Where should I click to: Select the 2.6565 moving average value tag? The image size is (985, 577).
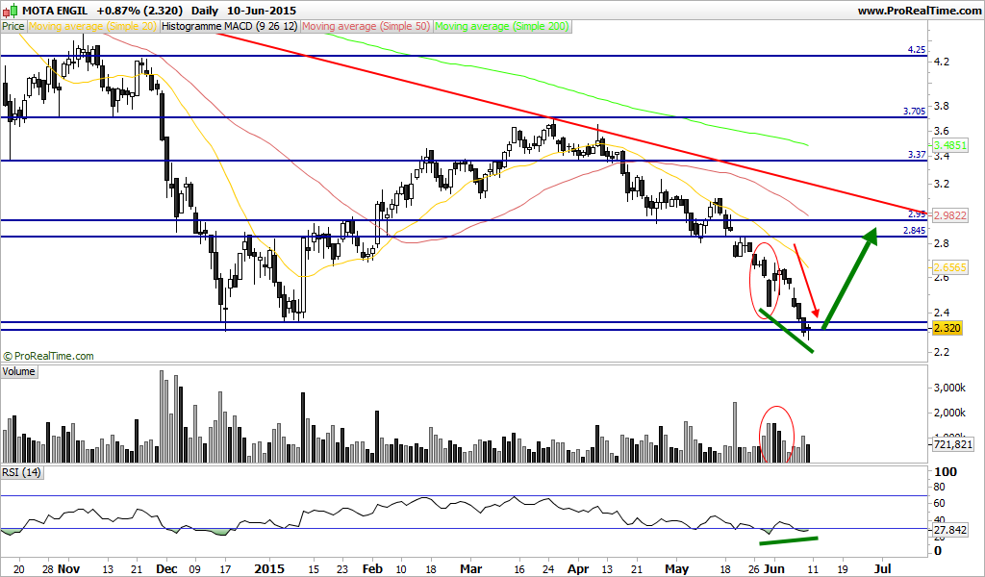point(949,267)
